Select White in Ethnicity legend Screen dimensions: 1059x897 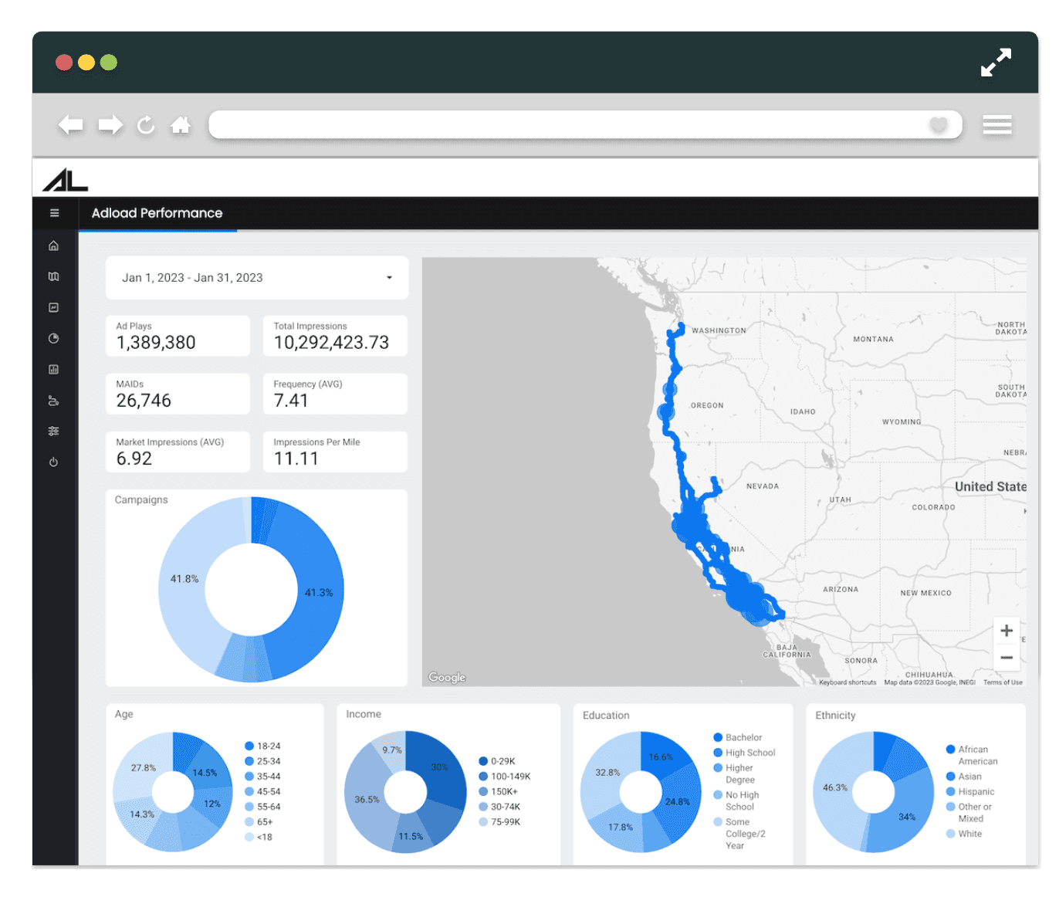(965, 834)
